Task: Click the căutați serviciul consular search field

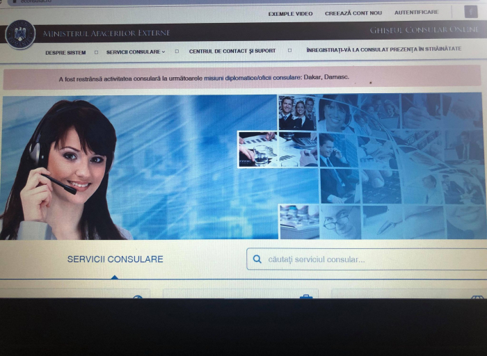Action: point(367,259)
